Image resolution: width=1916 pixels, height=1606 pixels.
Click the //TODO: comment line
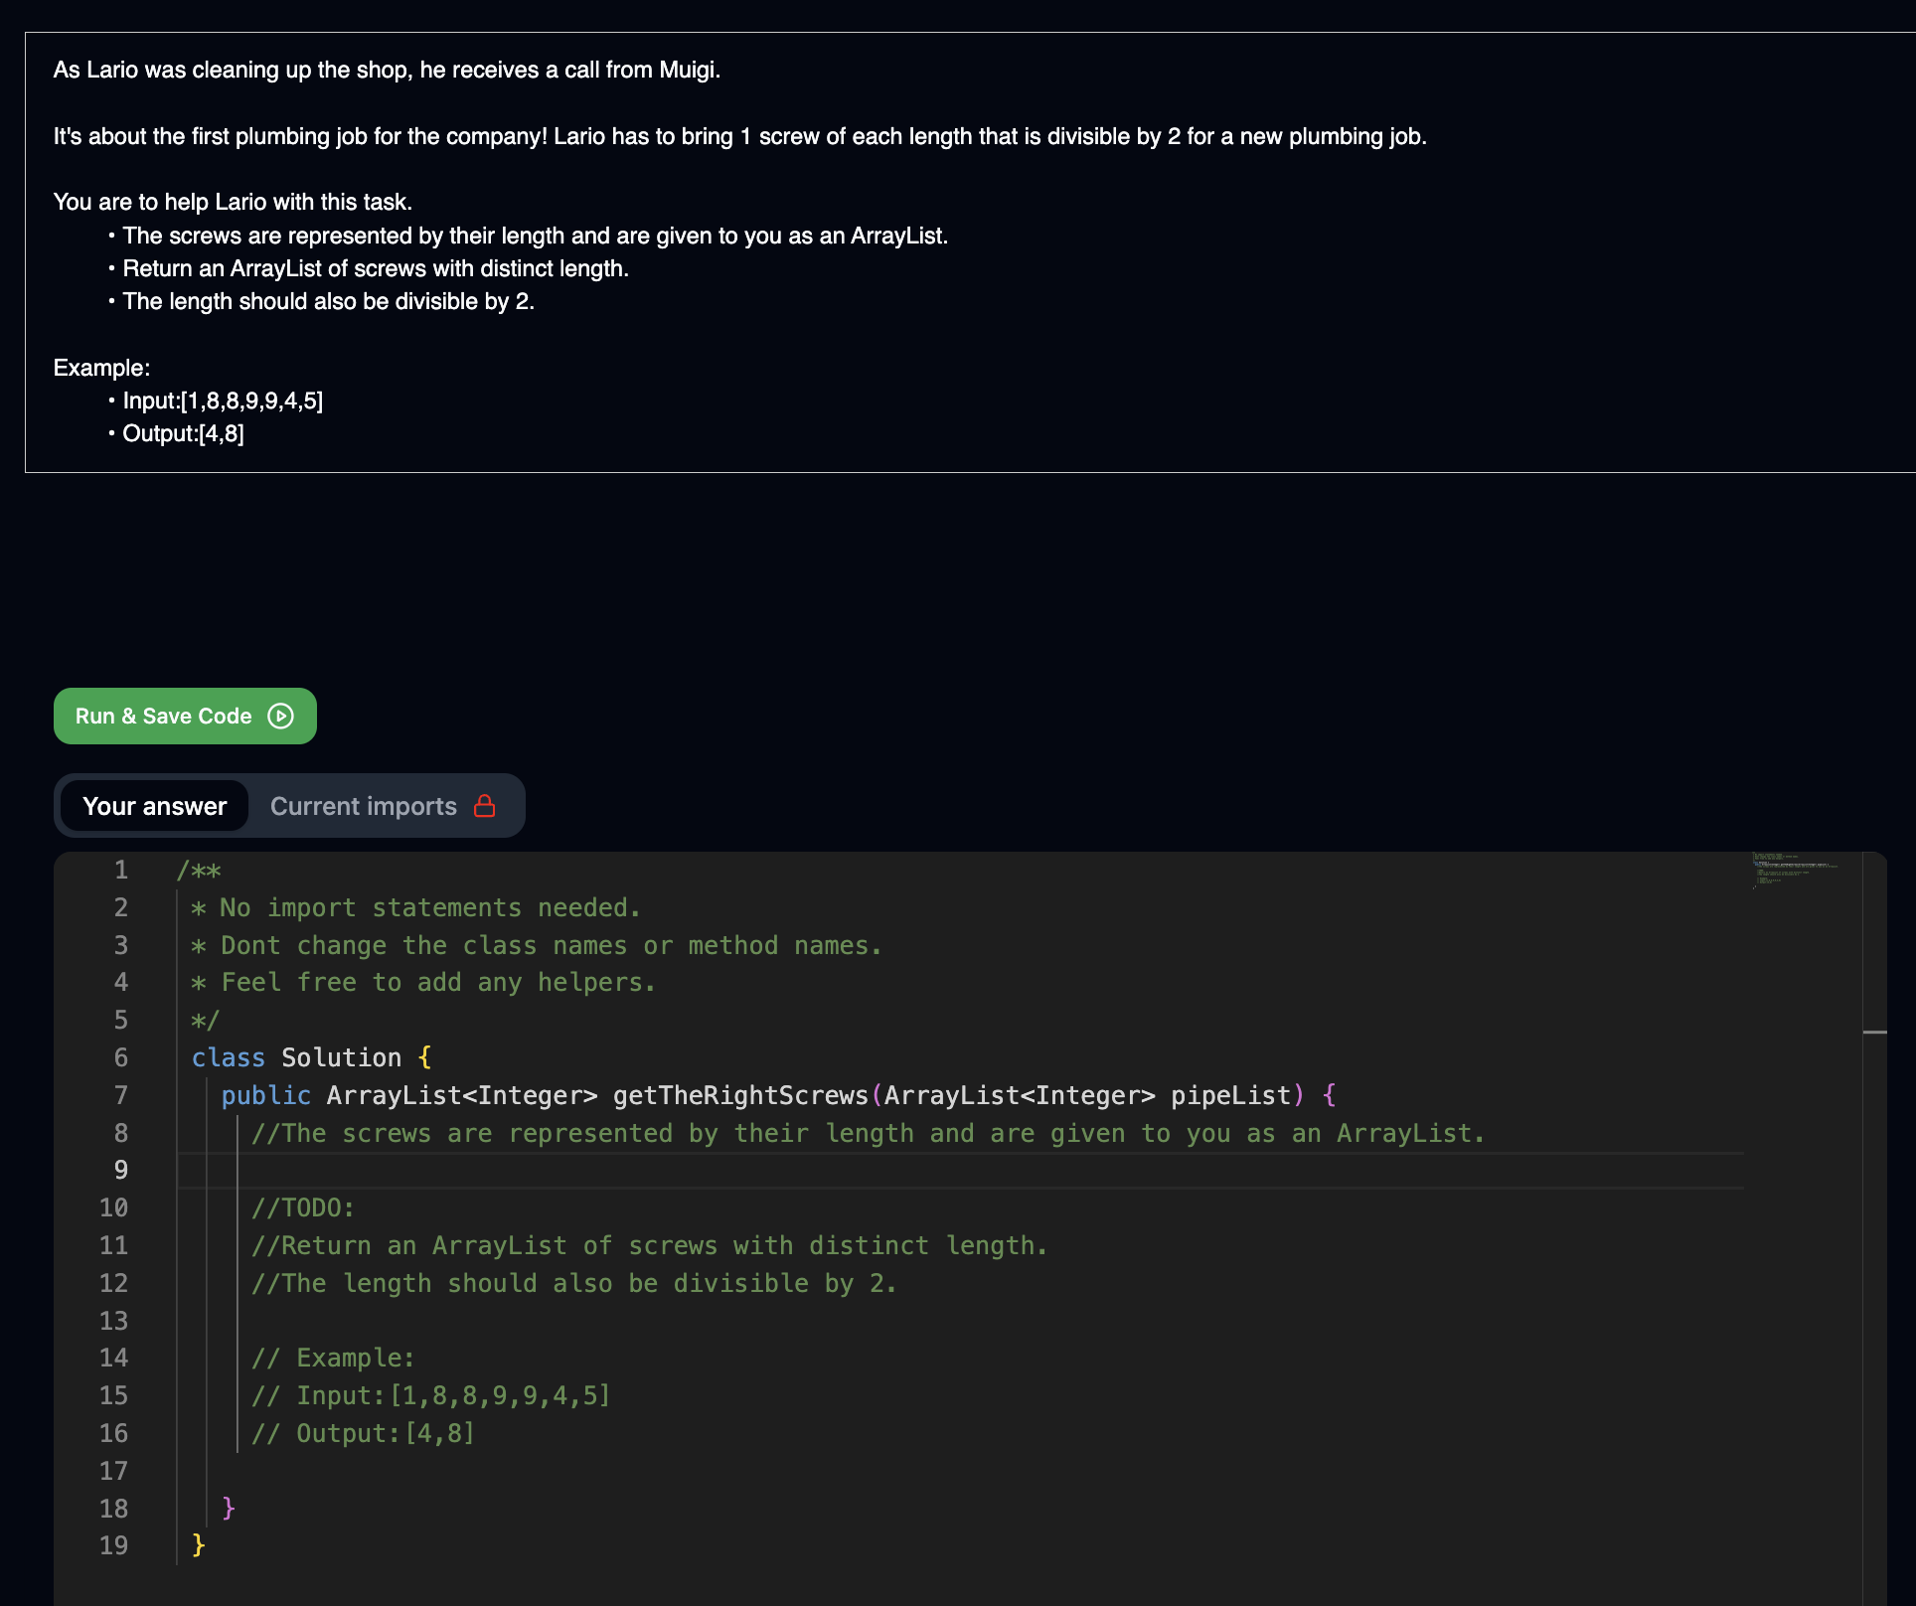[303, 1207]
